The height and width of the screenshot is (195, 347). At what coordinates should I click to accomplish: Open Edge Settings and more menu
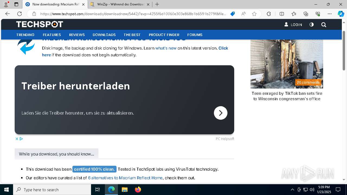[330, 14]
